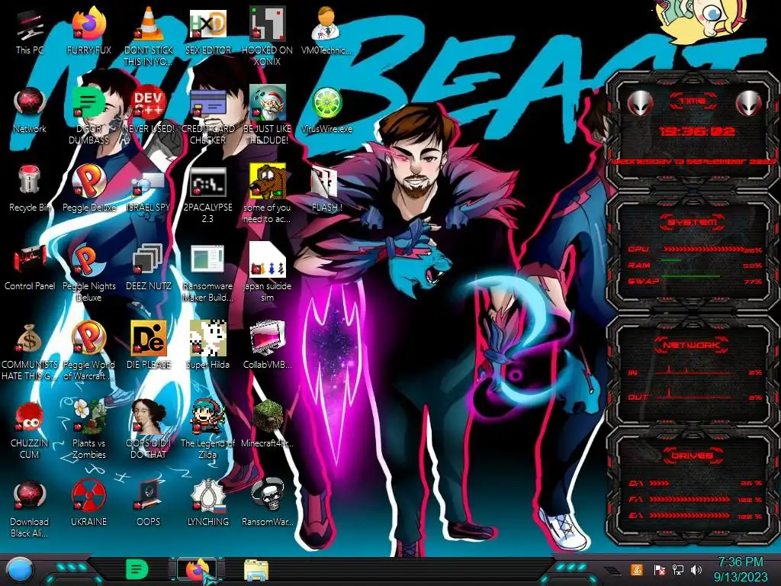Select the dog icon labeled some of you
The width and height of the screenshot is (781, 586).
pos(268,180)
